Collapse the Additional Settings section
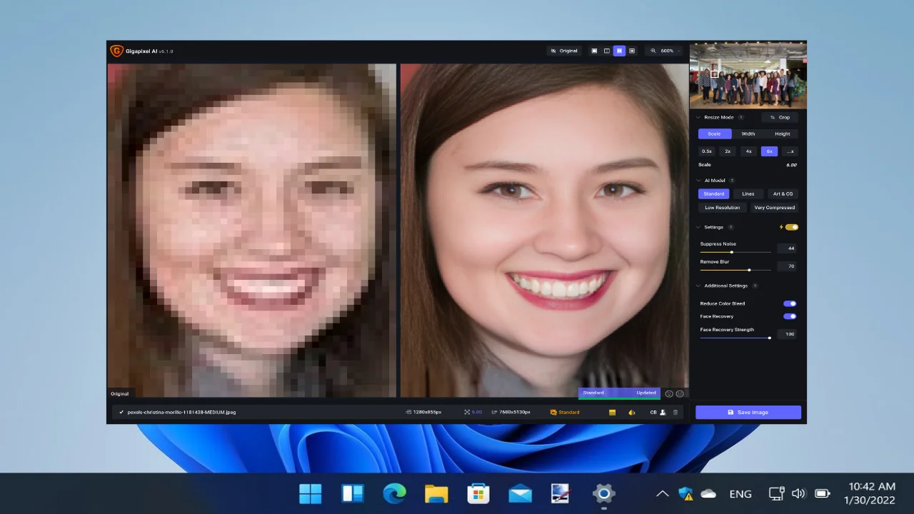The image size is (914, 514). click(x=698, y=286)
